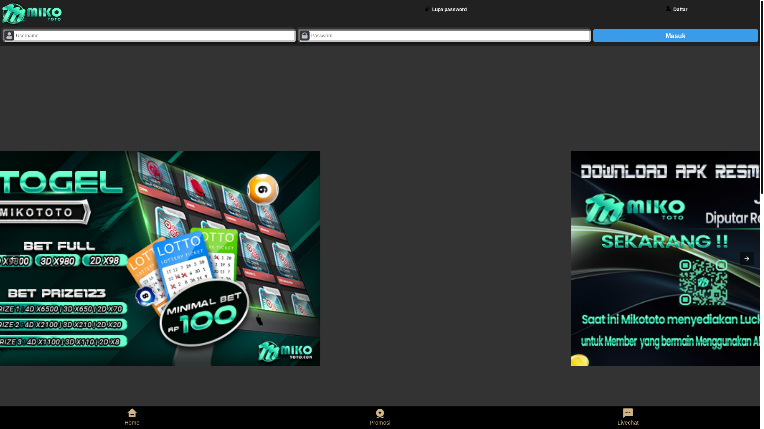The width and height of the screenshot is (764, 429).
Task: Click the user icon beside Username
Action: click(x=9, y=36)
